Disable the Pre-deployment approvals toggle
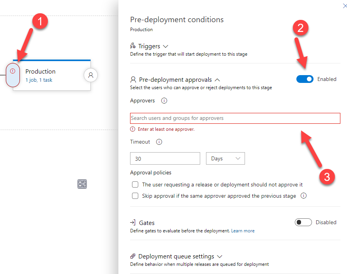 coord(305,79)
